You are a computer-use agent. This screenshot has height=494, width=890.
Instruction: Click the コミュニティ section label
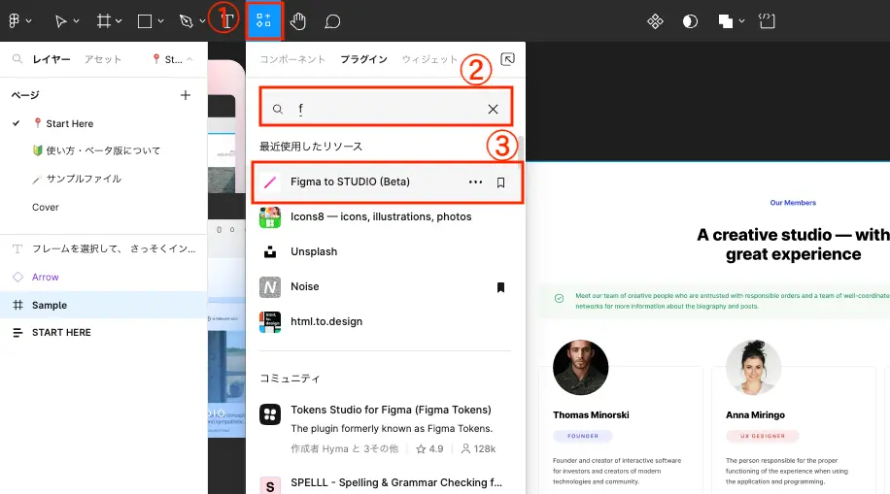click(x=291, y=379)
